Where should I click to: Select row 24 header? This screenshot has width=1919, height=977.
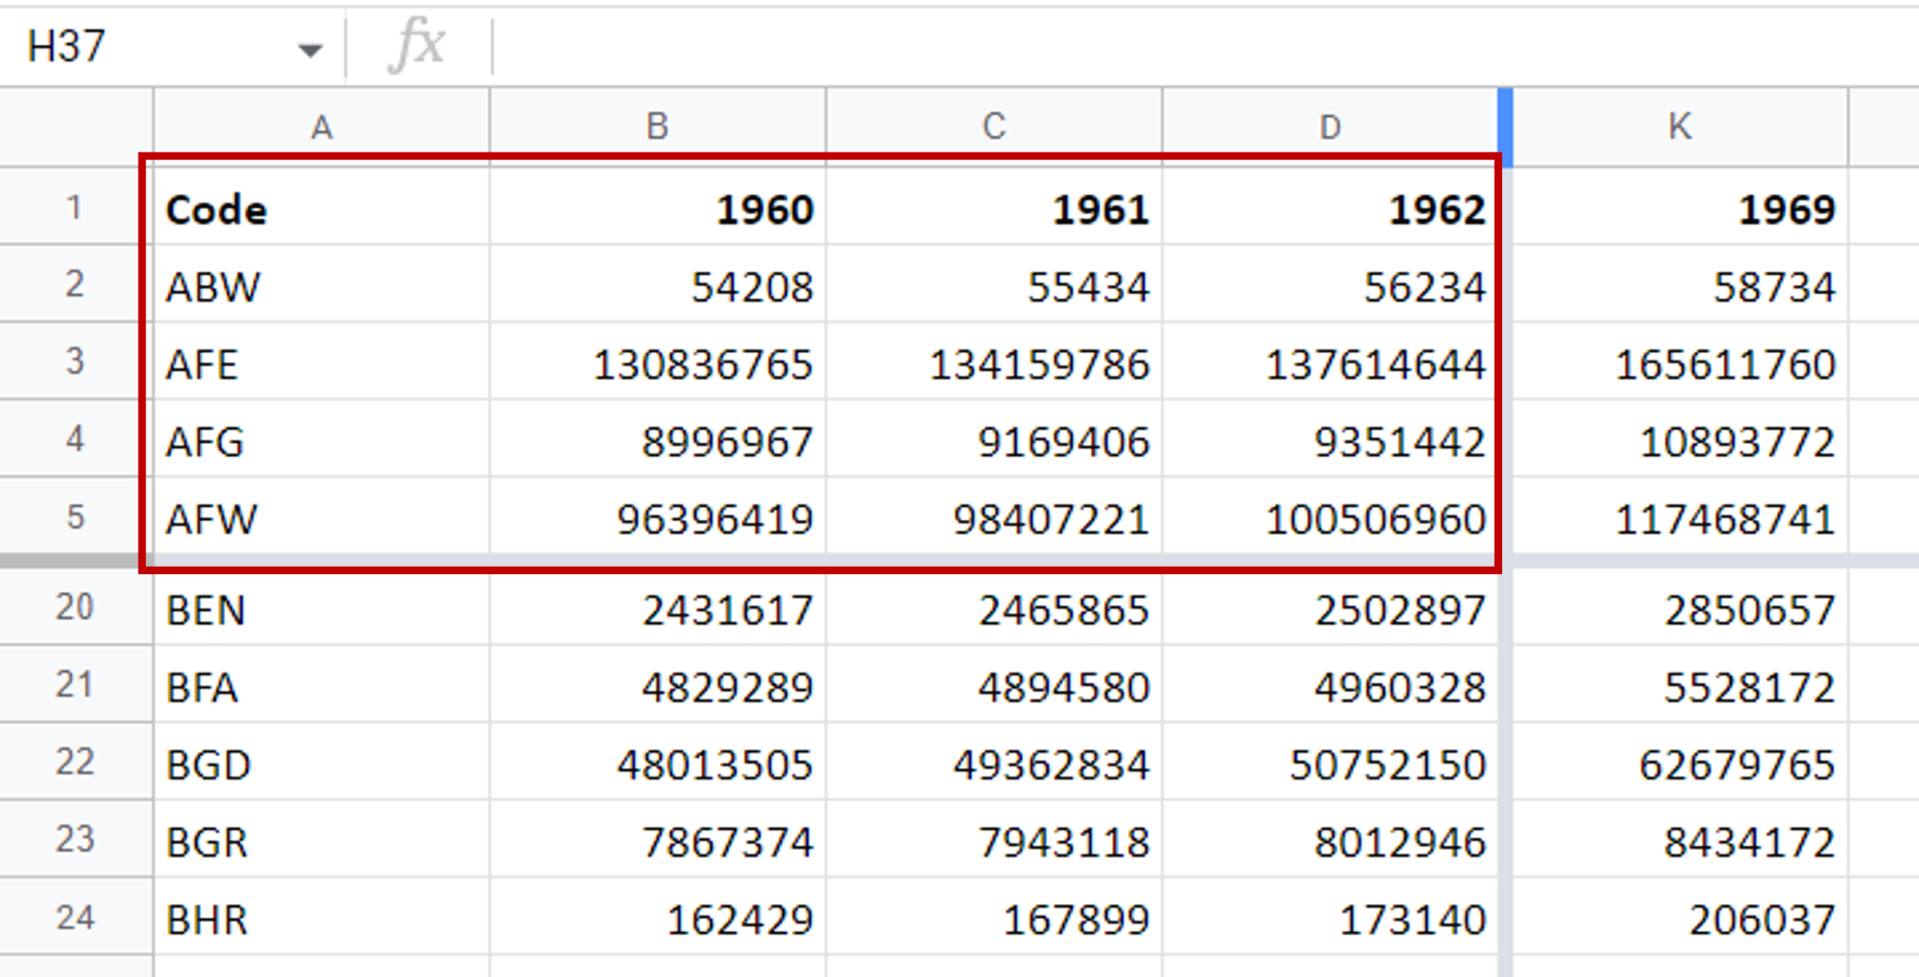tap(76, 918)
